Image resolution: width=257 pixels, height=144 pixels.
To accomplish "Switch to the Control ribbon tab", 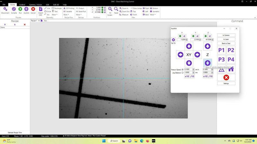I will (22, 4).
